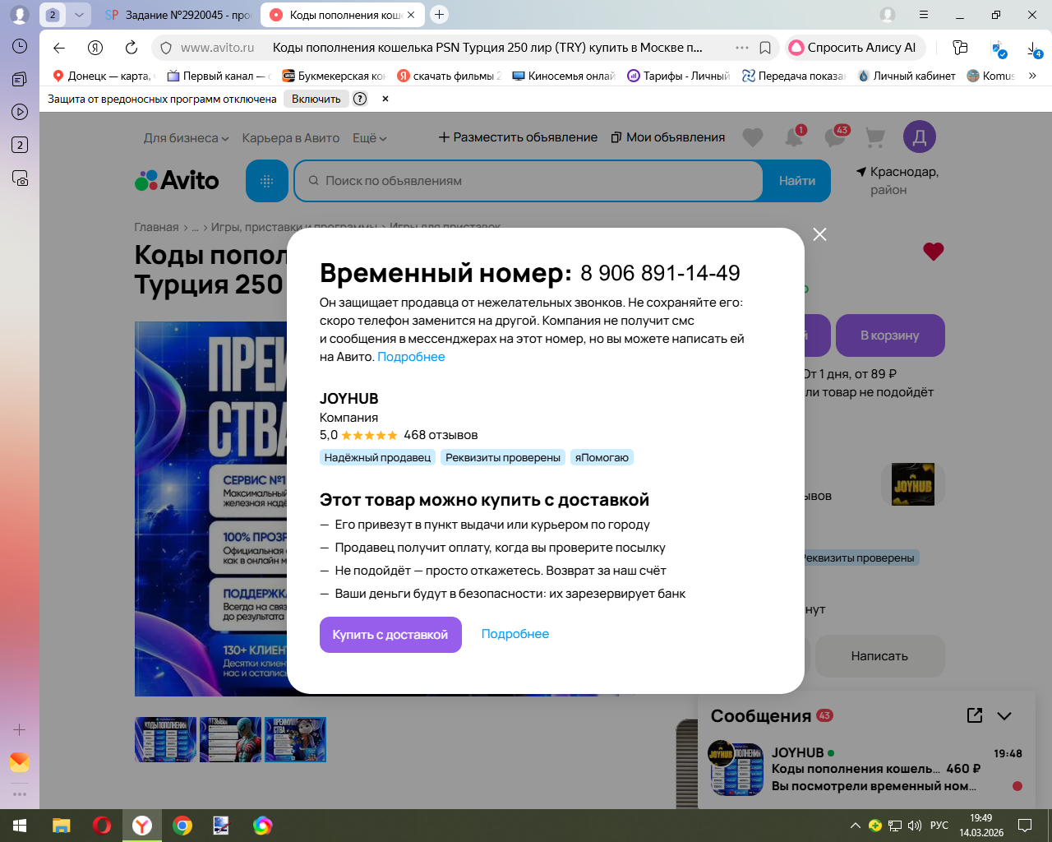Viewport: 1052px width, 842px height.
Task: Open browser downloads icon
Action: (x=1034, y=49)
